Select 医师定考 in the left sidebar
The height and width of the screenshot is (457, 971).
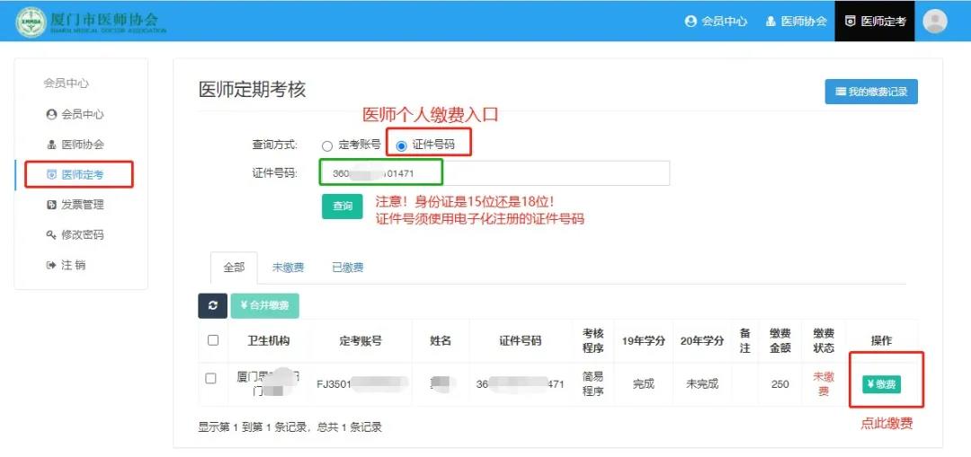[76, 174]
